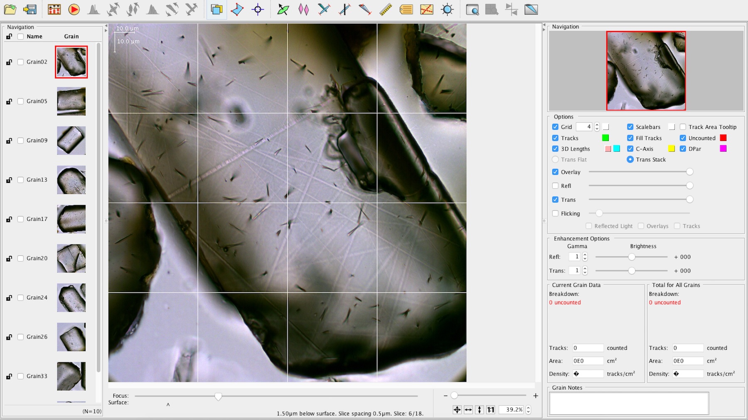
Task: Click the sun brightness icon in toolbar
Action: pyautogui.click(x=447, y=9)
